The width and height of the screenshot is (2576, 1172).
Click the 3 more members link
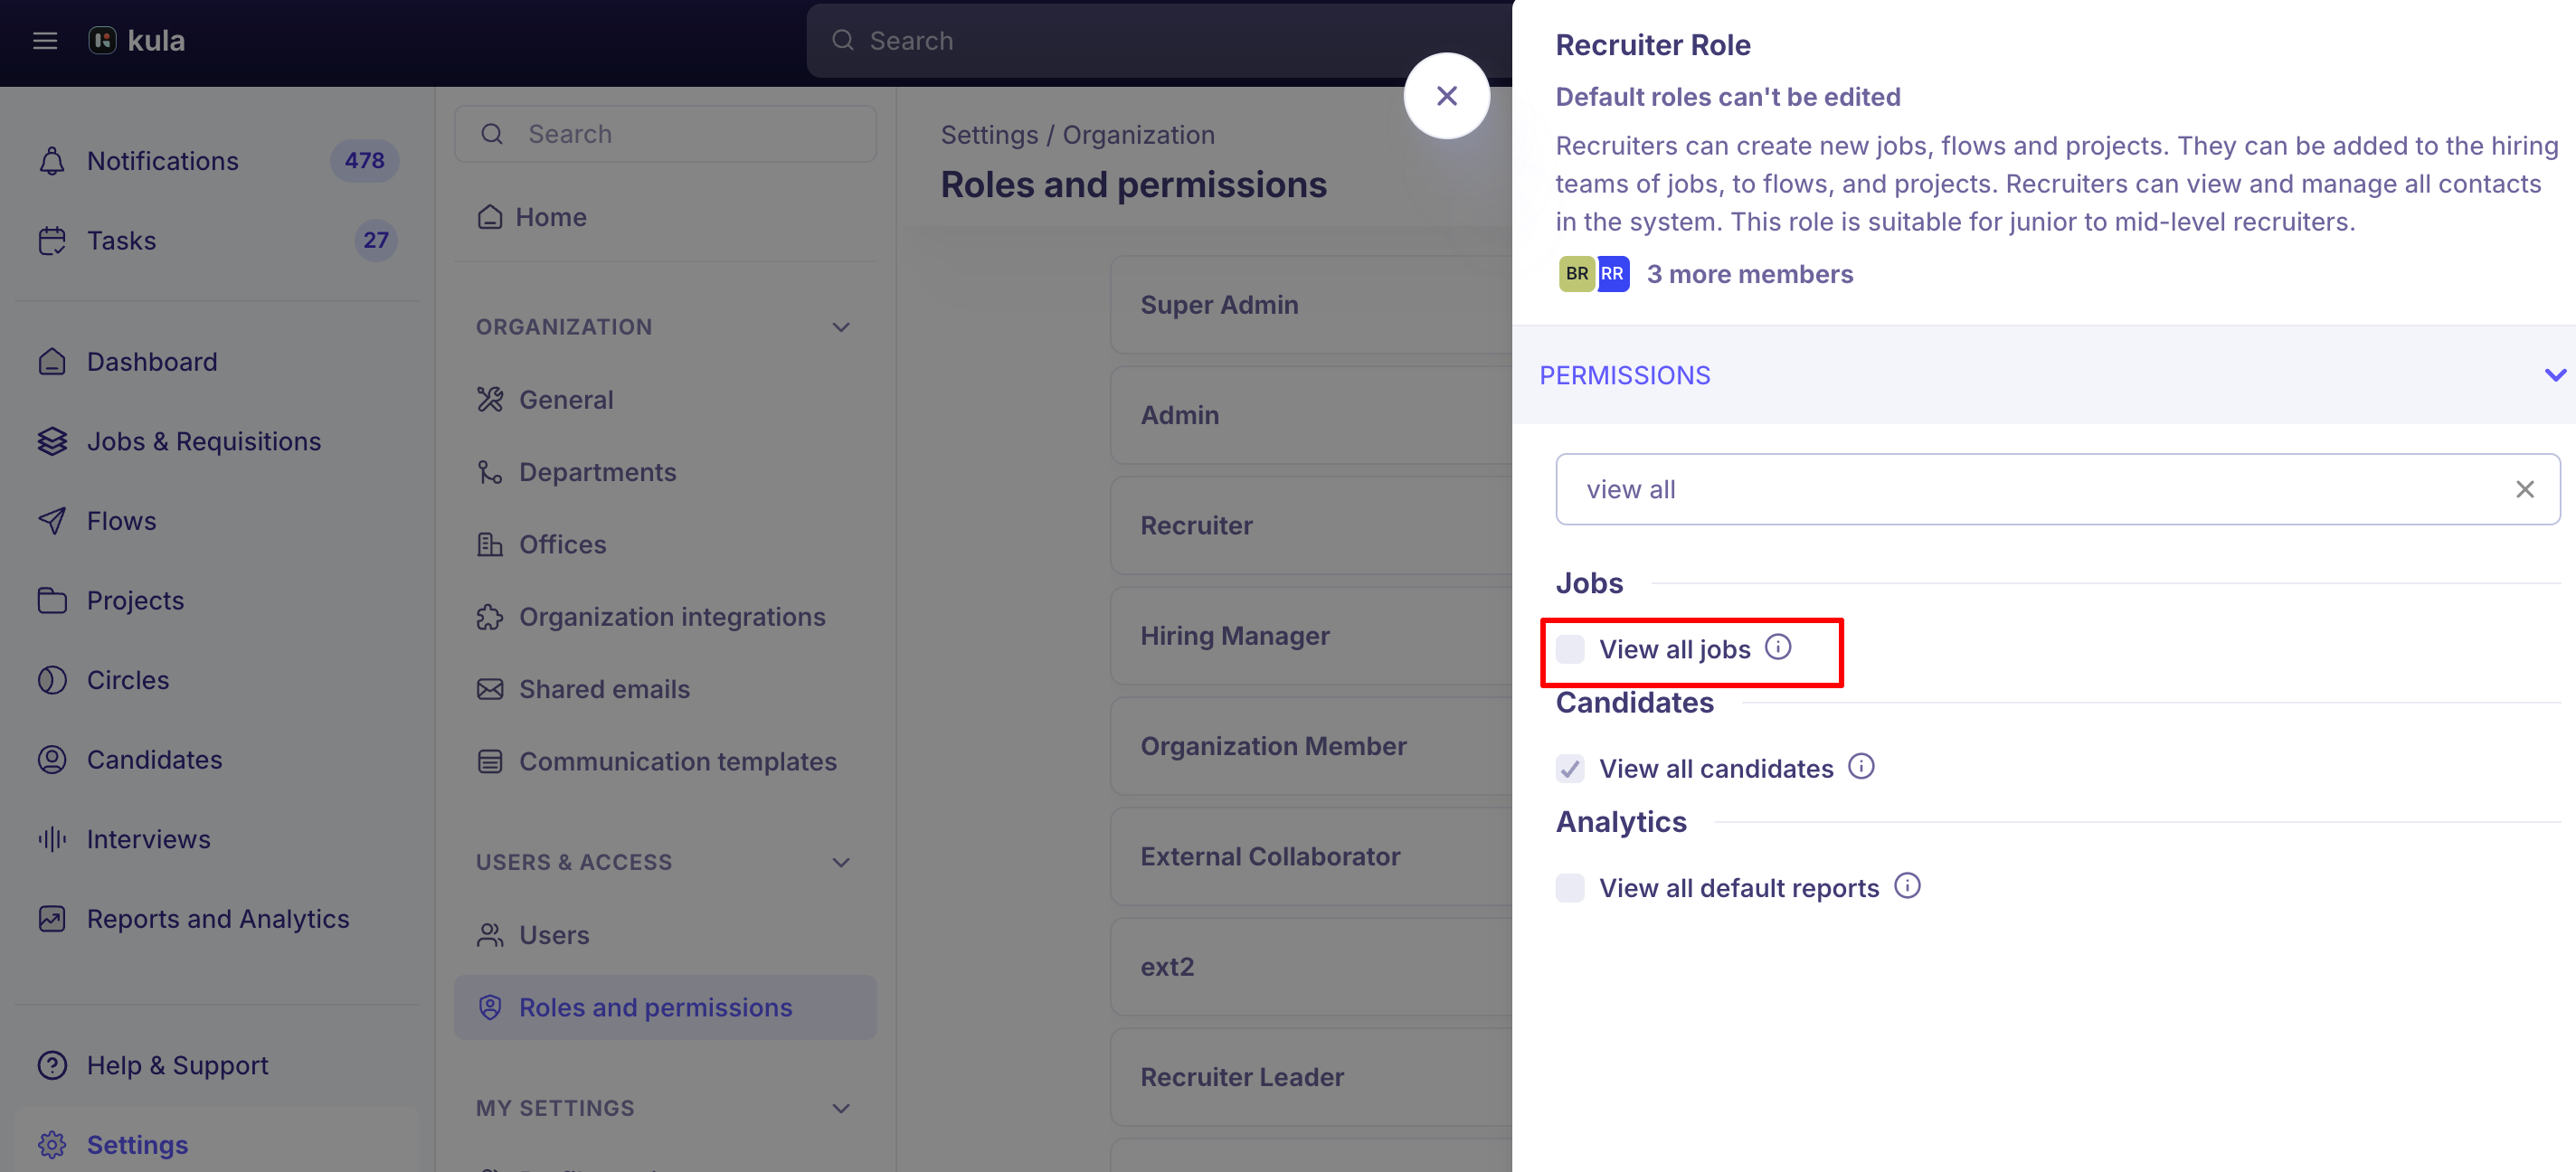click(x=1749, y=274)
